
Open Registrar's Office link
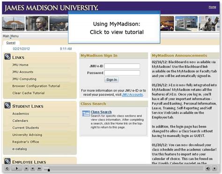coord(26,142)
